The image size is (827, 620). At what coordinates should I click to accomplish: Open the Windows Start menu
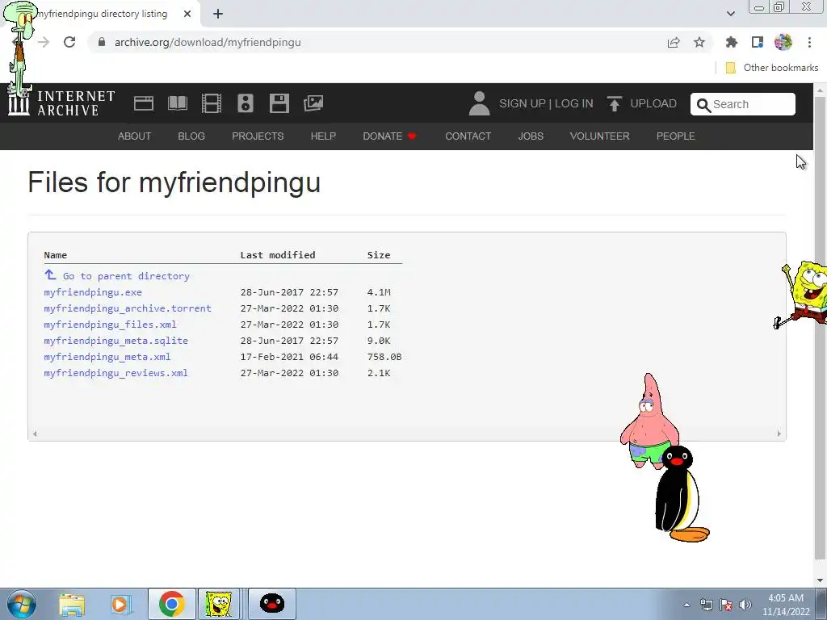22,604
